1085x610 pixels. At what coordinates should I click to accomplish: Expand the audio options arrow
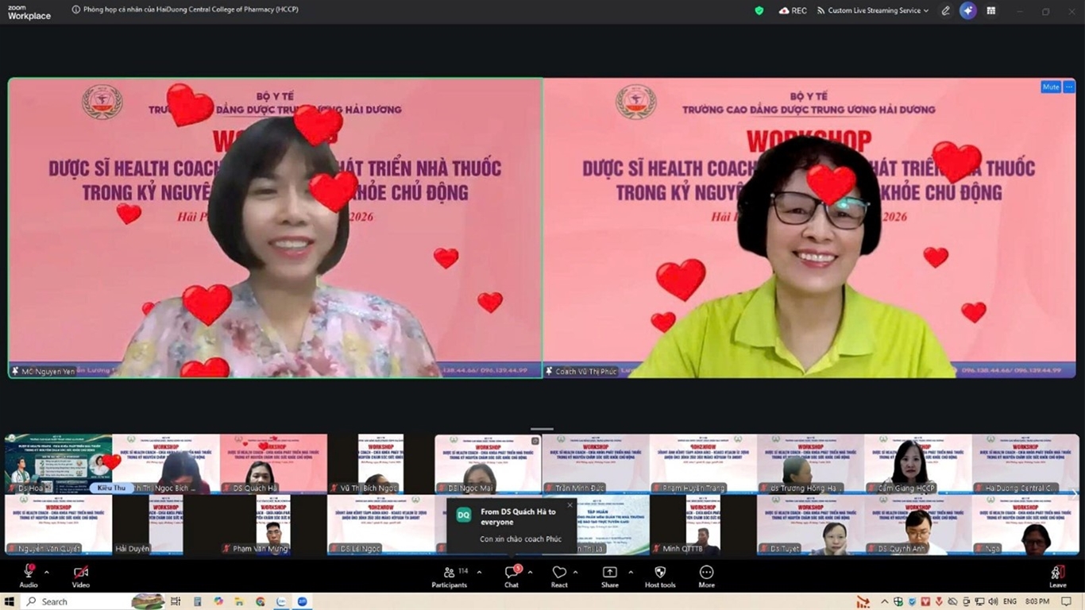[x=46, y=572]
